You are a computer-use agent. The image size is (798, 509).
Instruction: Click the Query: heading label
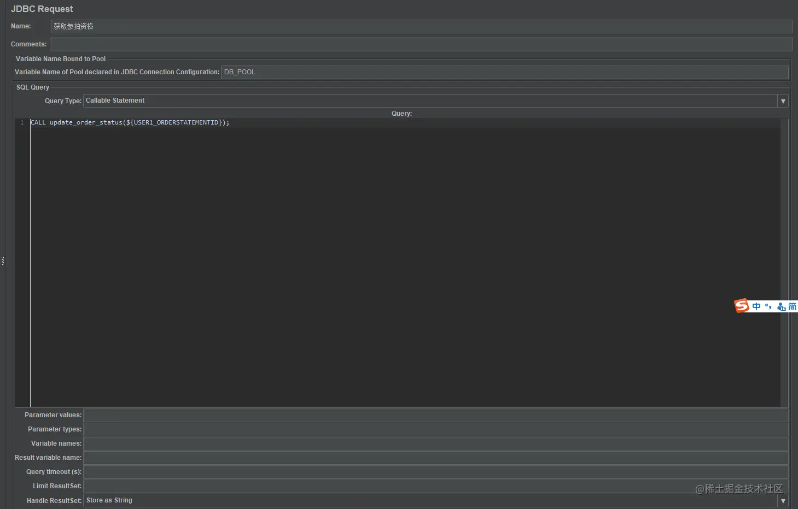tap(402, 114)
